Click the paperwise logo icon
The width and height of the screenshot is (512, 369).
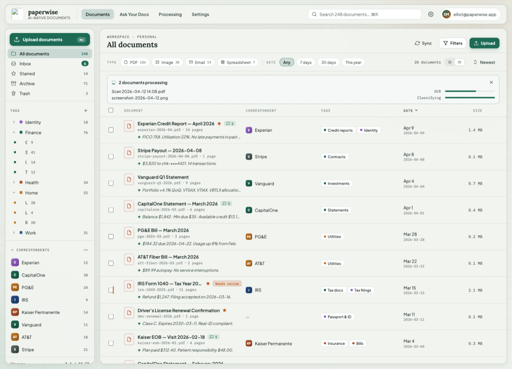point(17,14)
